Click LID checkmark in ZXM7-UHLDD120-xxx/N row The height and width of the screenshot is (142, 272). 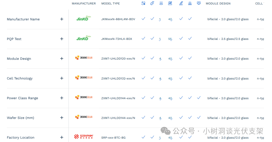[190, 58]
